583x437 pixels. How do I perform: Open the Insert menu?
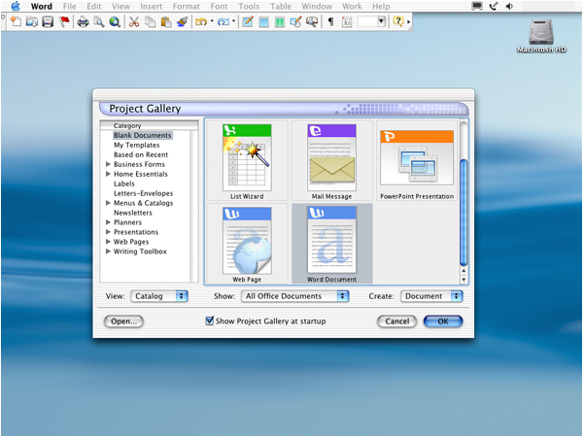click(151, 7)
